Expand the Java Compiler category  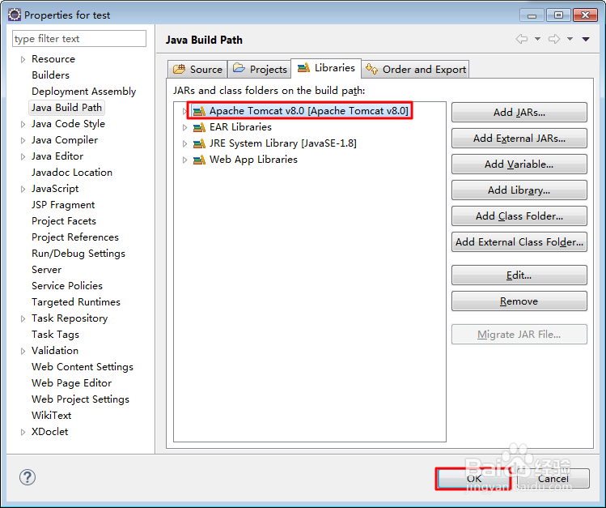point(23,140)
